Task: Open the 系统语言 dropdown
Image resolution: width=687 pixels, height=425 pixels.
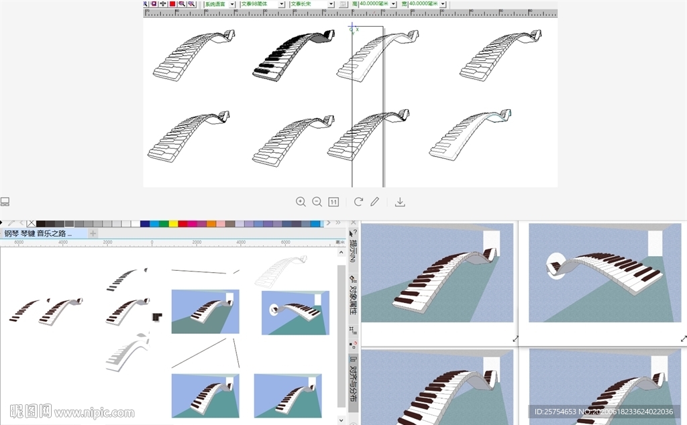Action: tap(232, 4)
